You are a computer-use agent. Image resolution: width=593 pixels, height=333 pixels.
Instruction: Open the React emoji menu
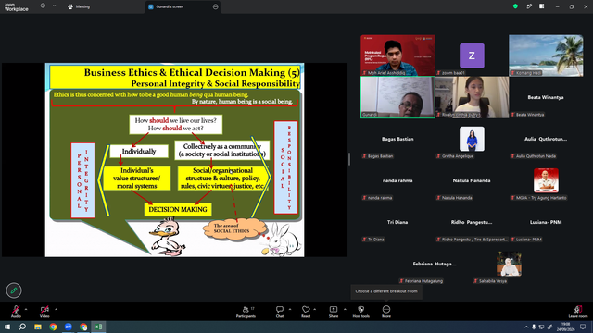pos(306,312)
